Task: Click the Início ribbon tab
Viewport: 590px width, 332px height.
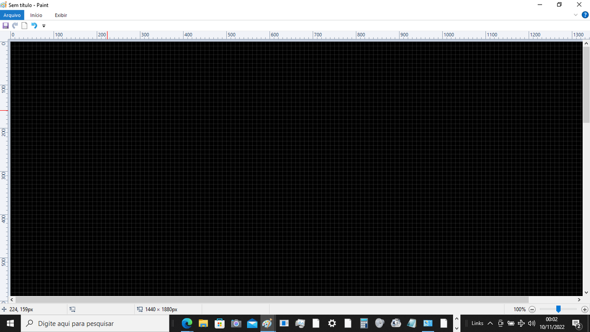Action: tap(36, 15)
